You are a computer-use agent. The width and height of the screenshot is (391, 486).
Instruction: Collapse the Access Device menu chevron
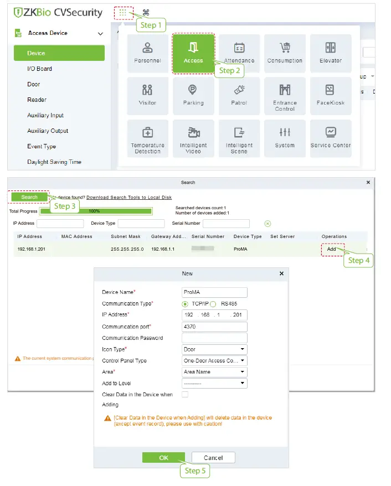pyautogui.click(x=100, y=33)
